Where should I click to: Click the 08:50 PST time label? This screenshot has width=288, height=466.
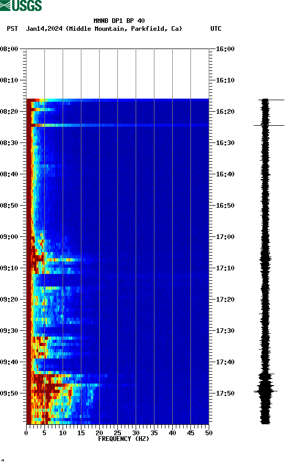9,206
